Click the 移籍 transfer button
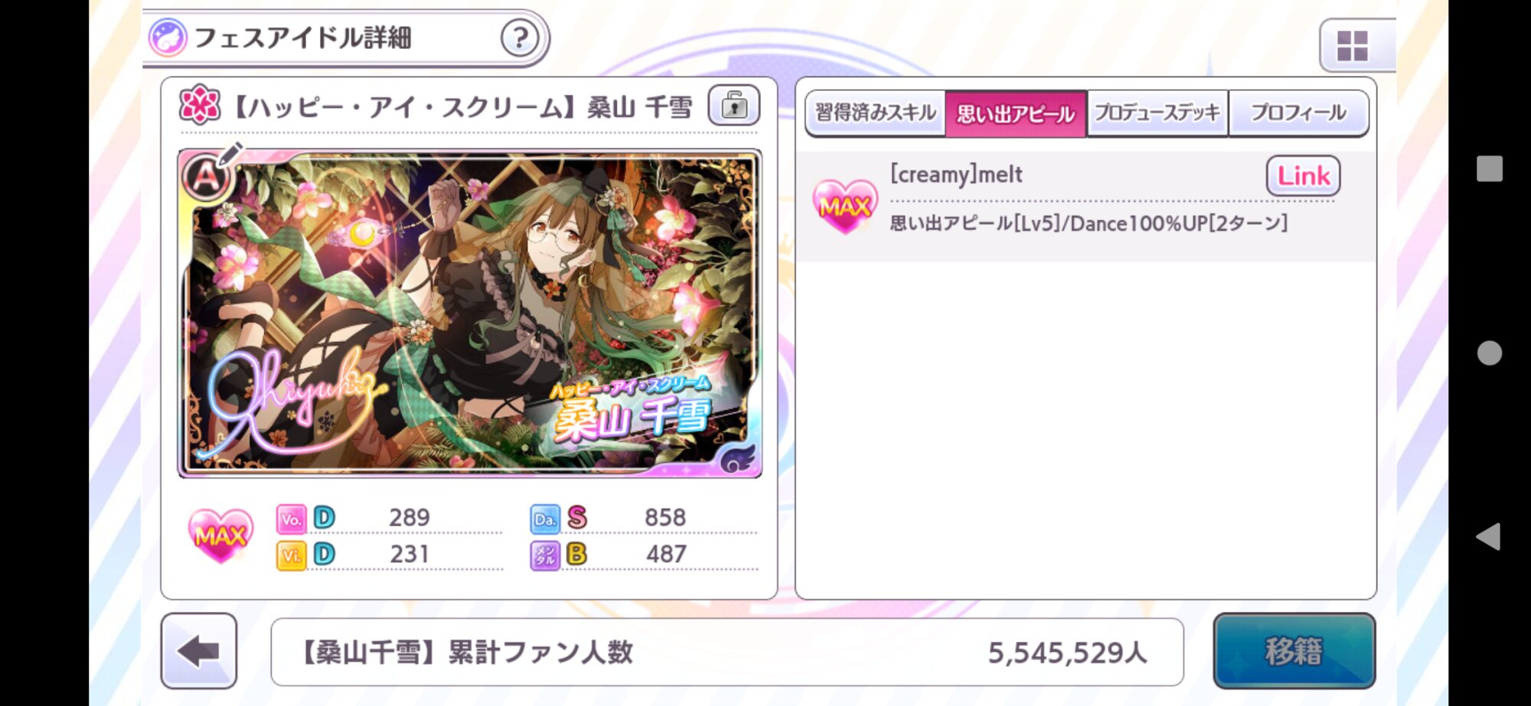The width and height of the screenshot is (1531, 706). 1294,651
